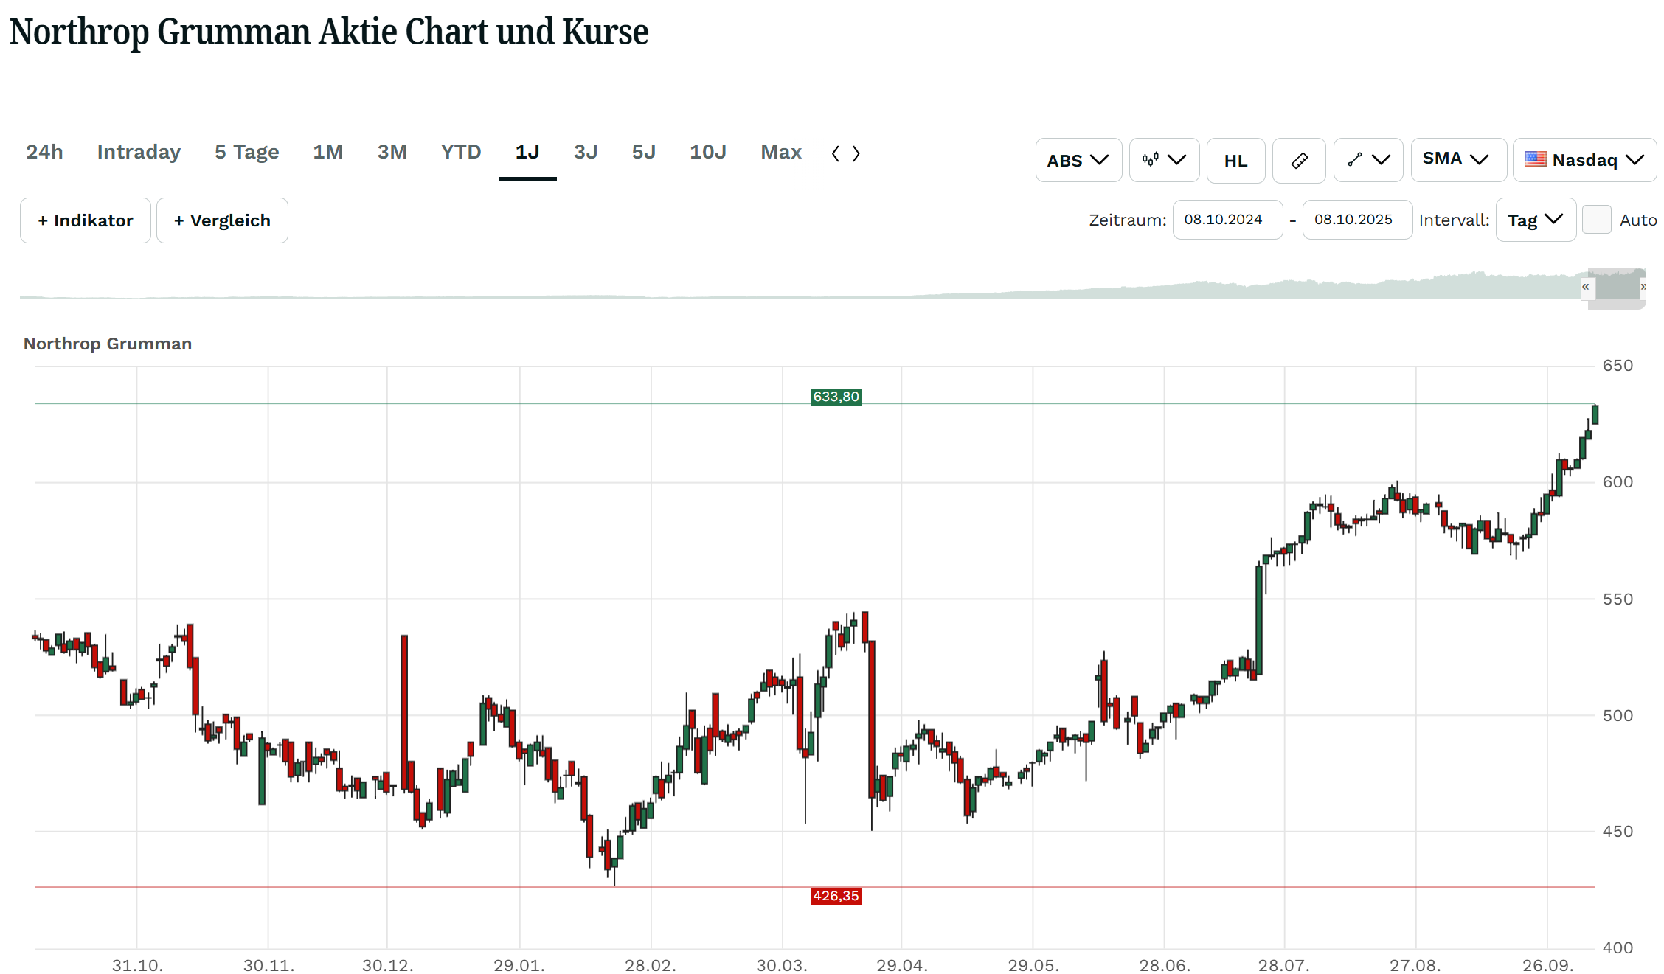Switch to the Intraday tab
1664x974 pixels.
pos(139,152)
